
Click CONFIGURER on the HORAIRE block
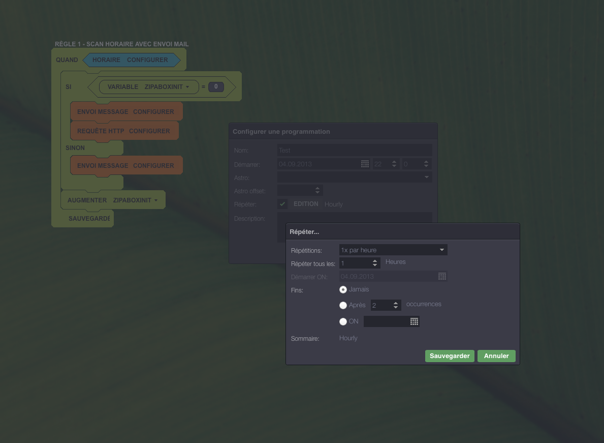pos(147,60)
